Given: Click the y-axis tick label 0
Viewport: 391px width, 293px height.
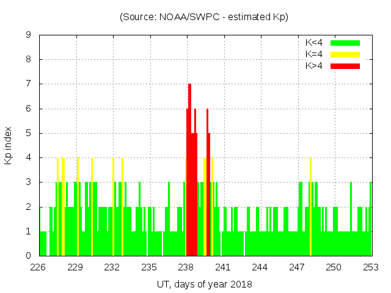Looking at the screenshot, I should 29,256.
